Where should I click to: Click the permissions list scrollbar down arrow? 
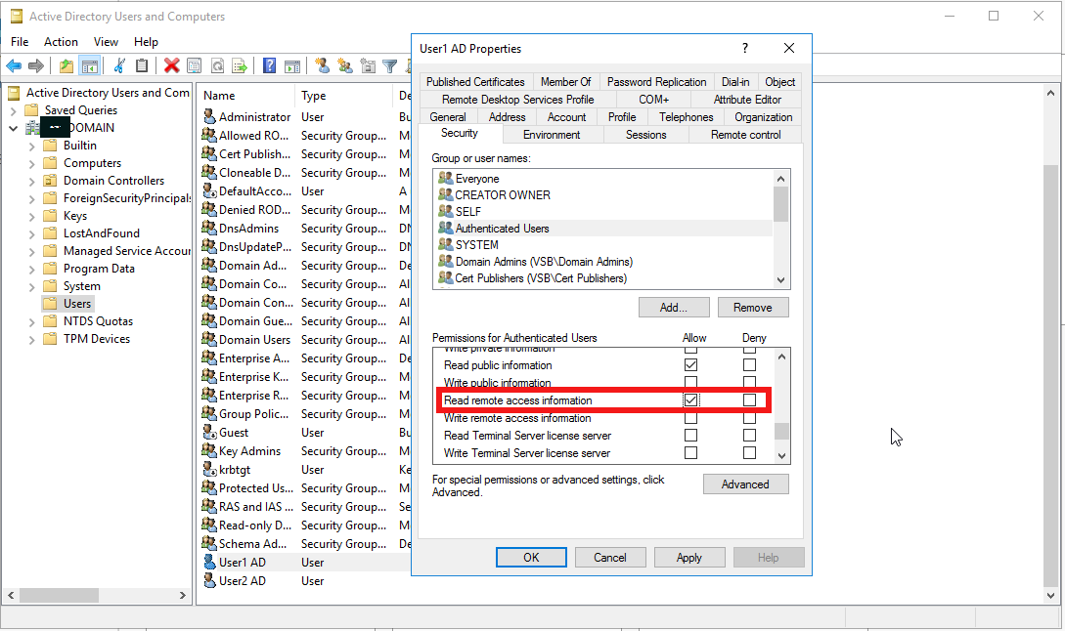coord(778,453)
